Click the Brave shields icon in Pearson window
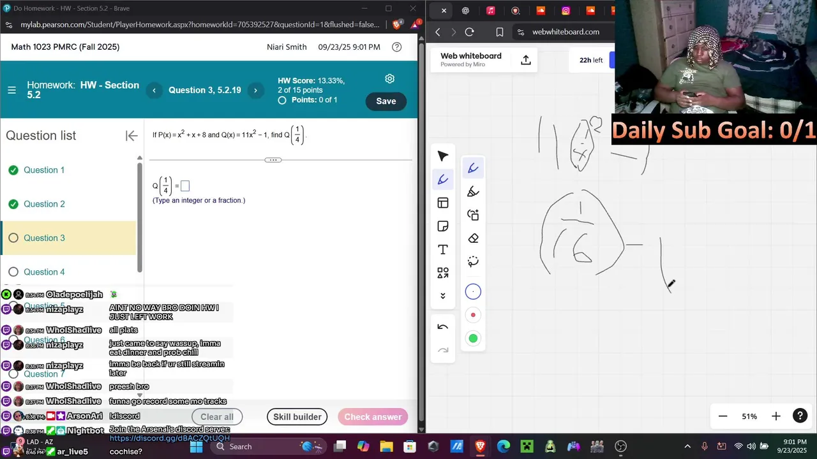The width and height of the screenshot is (817, 459). (x=397, y=24)
